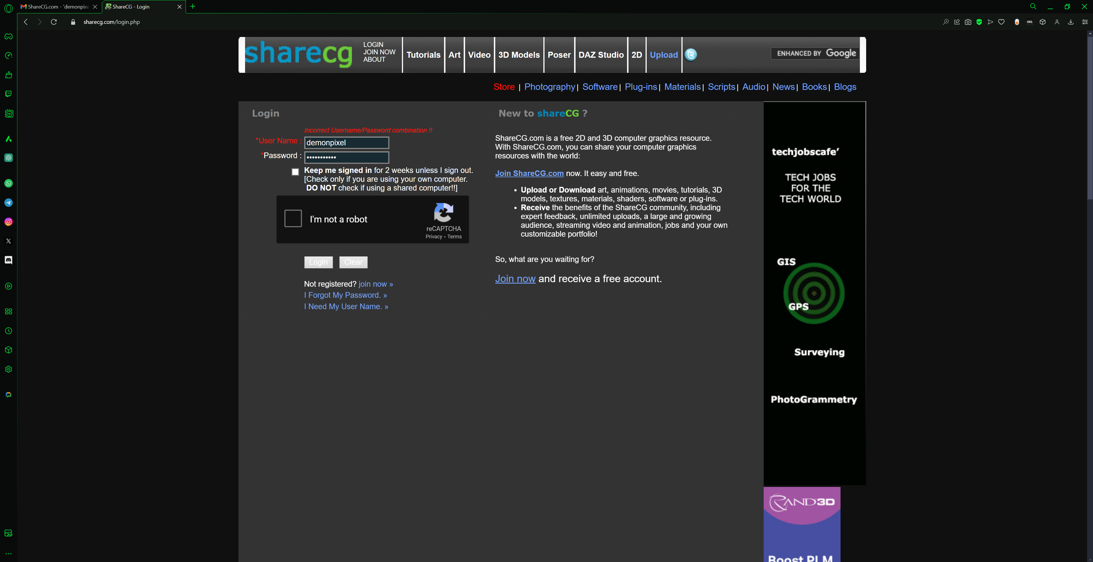
Task: Follow the I Need My User Name link
Action: tap(346, 306)
